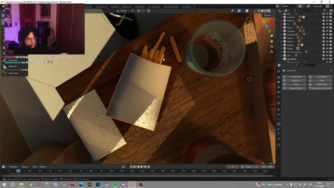Toggle proportional editing in the header

[148, 11]
